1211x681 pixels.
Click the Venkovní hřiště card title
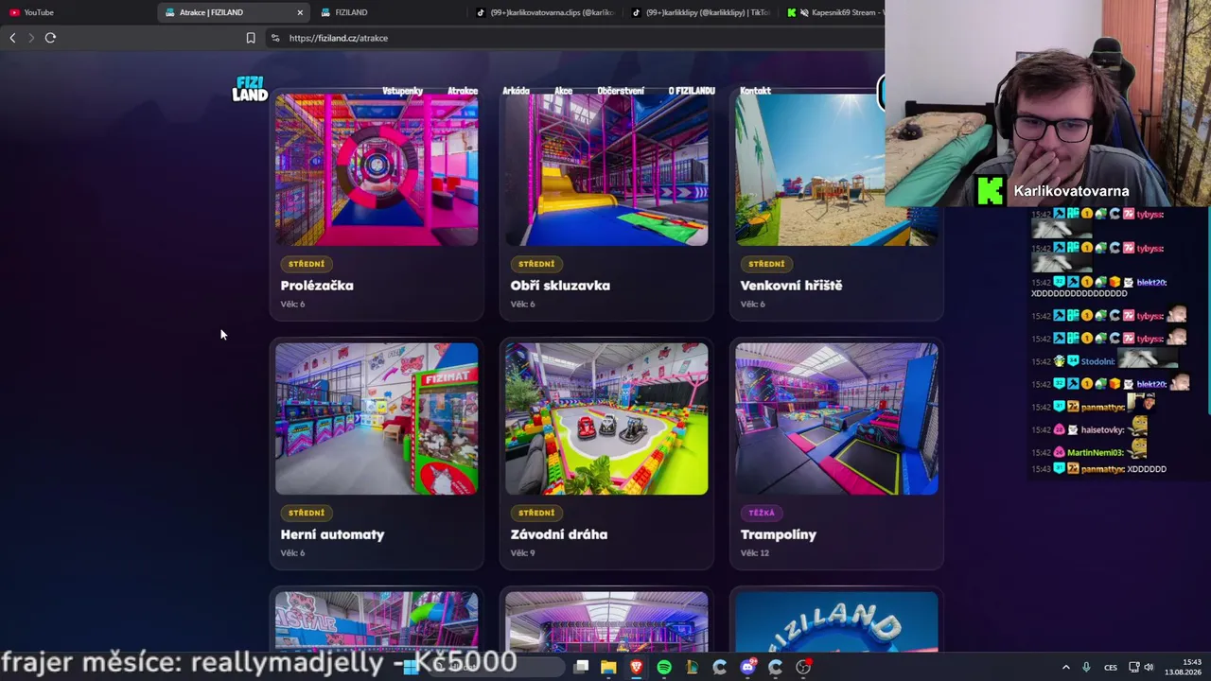(791, 286)
